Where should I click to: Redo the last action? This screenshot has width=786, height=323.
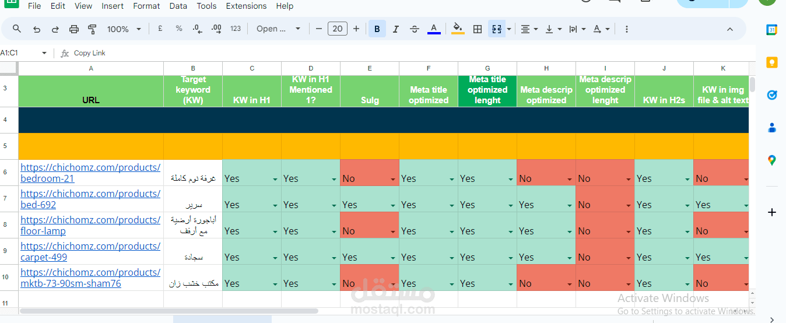pyautogui.click(x=55, y=29)
